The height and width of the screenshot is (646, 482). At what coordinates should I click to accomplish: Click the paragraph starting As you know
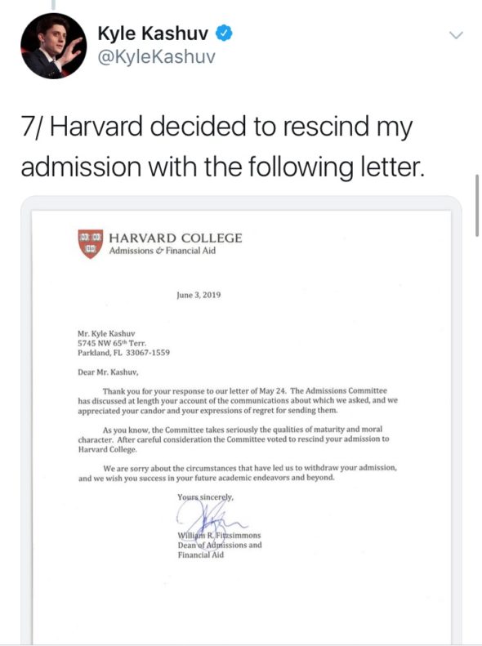coord(234,439)
